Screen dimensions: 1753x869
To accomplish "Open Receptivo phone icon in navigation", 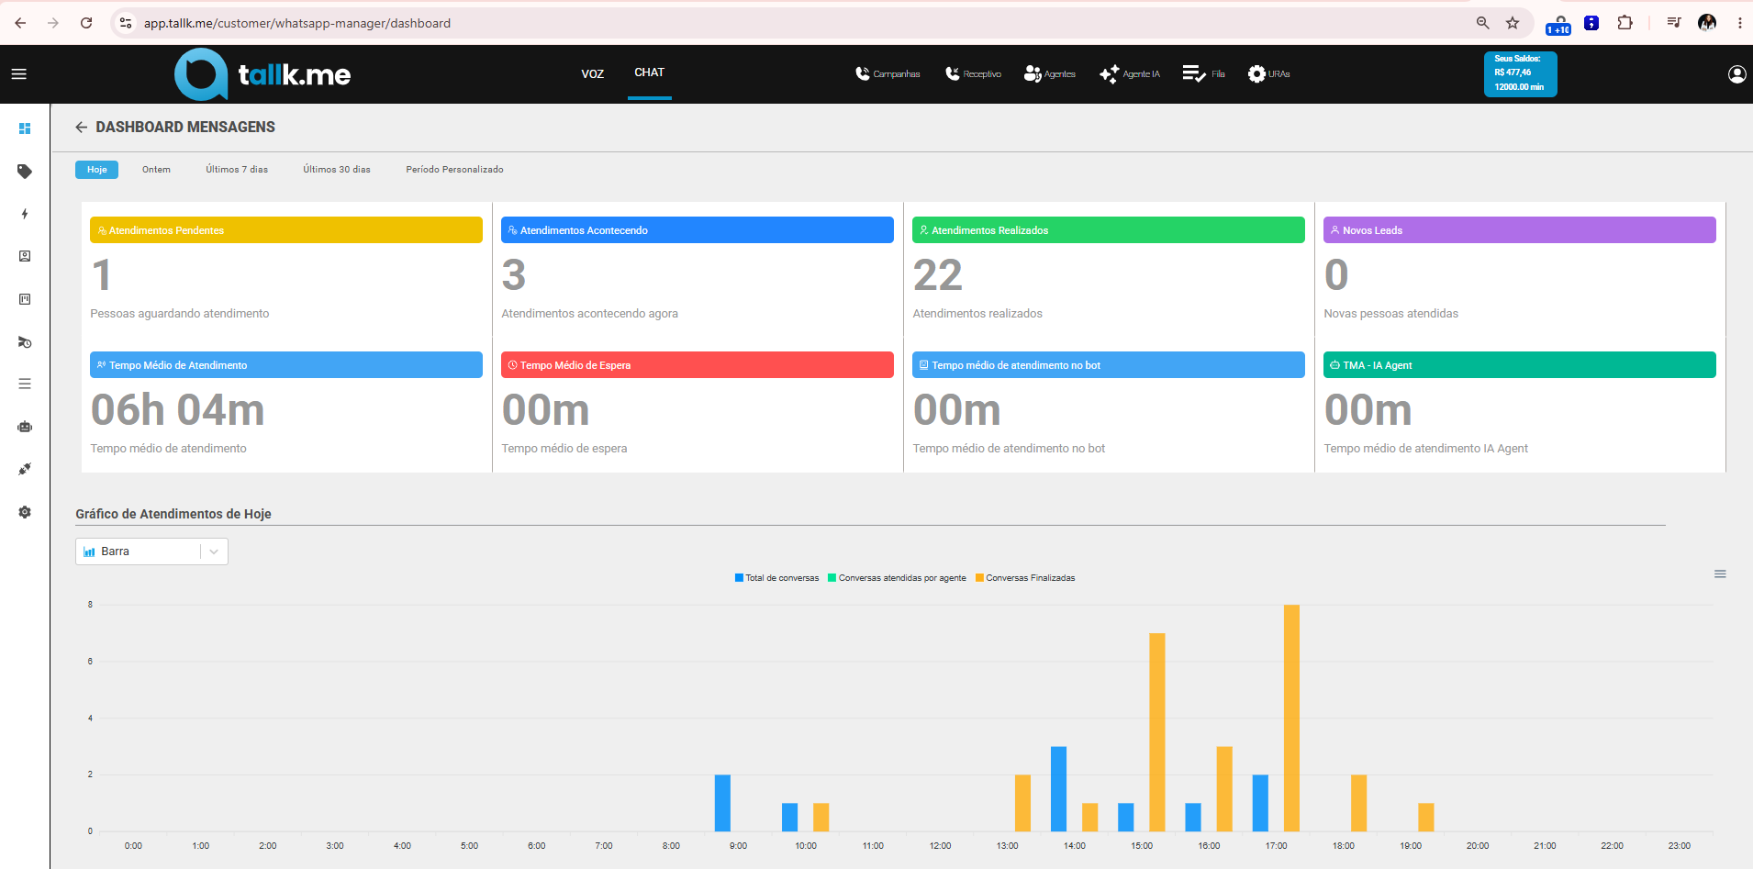I will point(953,74).
